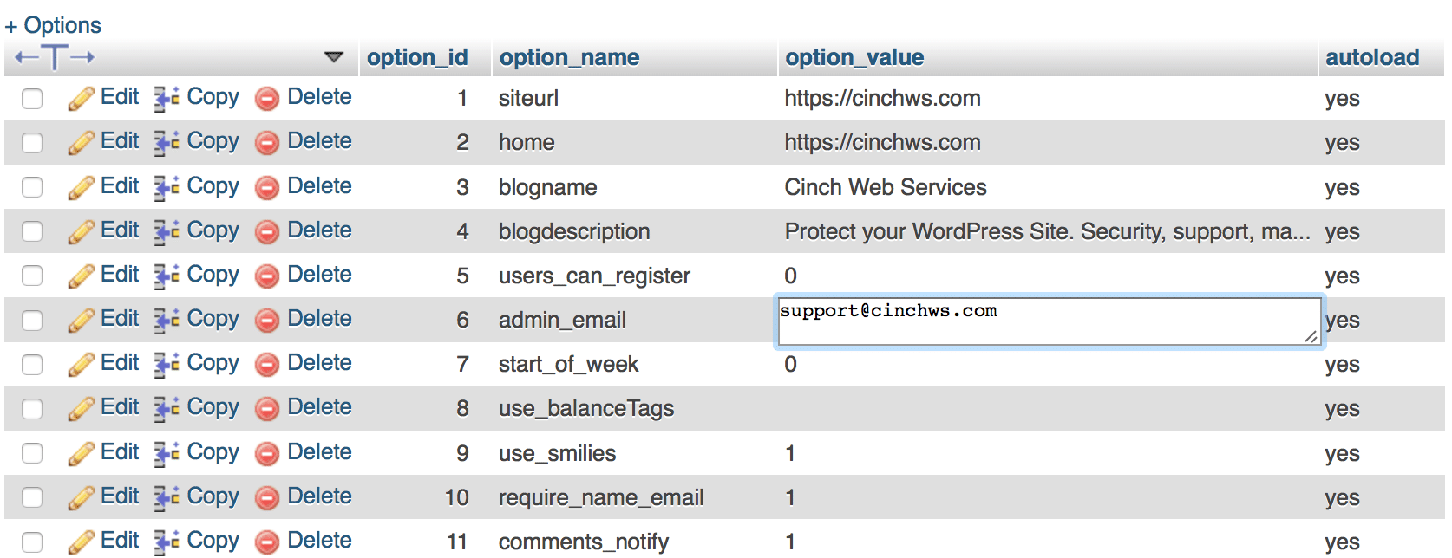Image resolution: width=1452 pixels, height=558 pixels.
Task: Click the T transpose icon in the header
Action: click(x=54, y=56)
